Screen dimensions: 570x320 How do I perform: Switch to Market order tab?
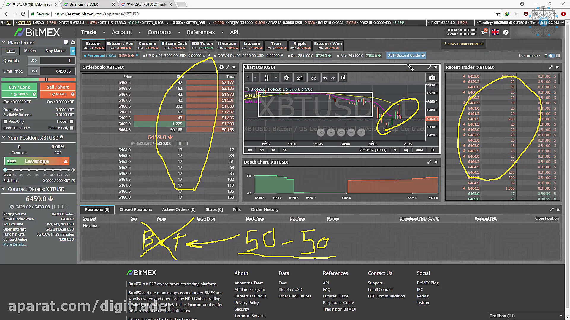click(x=30, y=51)
